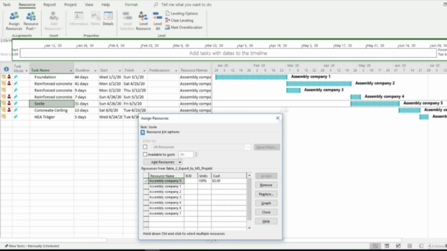Open the Task Mode column dropdown arrow
The height and width of the screenshot is (251, 447).
[27, 70]
